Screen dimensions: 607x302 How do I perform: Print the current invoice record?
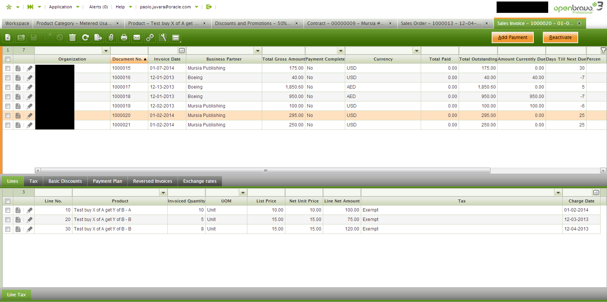[124, 37]
